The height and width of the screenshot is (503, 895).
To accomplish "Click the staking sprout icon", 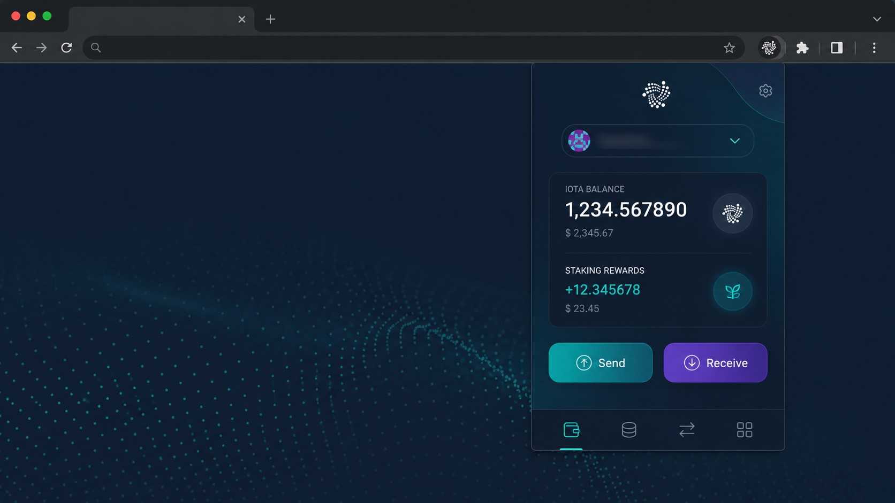I will [733, 291].
